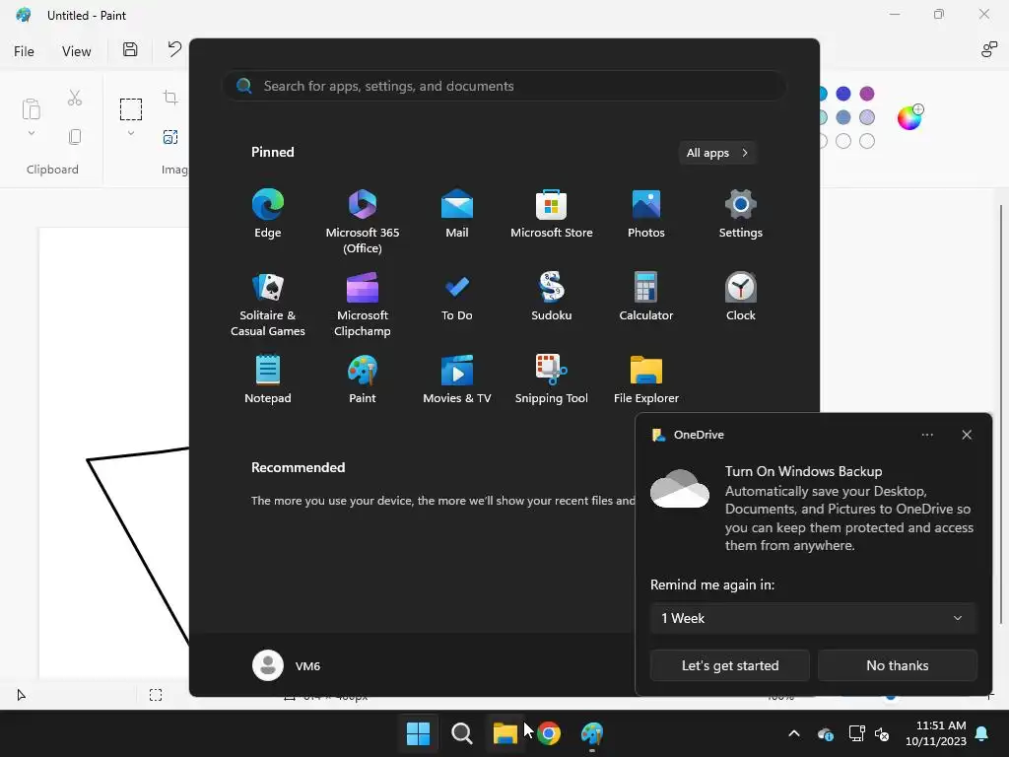This screenshot has width=1009, height=757.
Task: Open the Remind me again dropdown
Action: pyautogui.click(x=813, y=618)
